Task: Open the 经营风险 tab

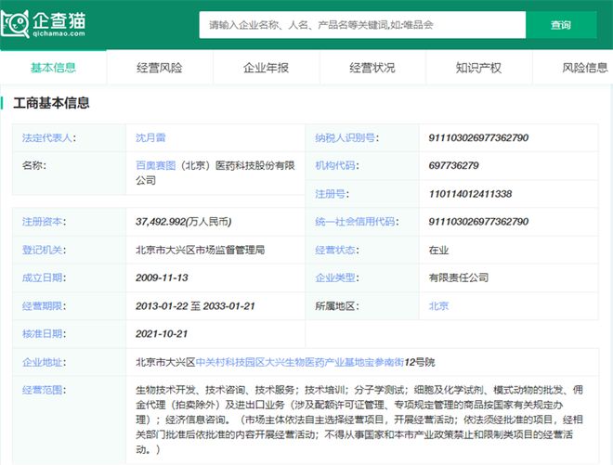Action: pyautogui.click(x=160, y=68)
